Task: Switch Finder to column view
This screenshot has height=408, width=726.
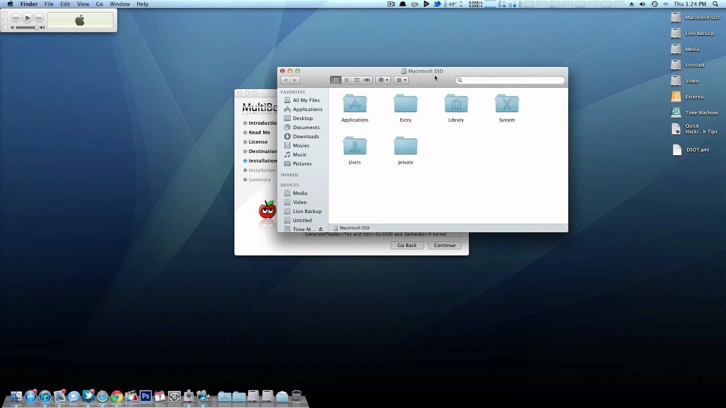Action: pyautogui.click(x=356, y=80)
